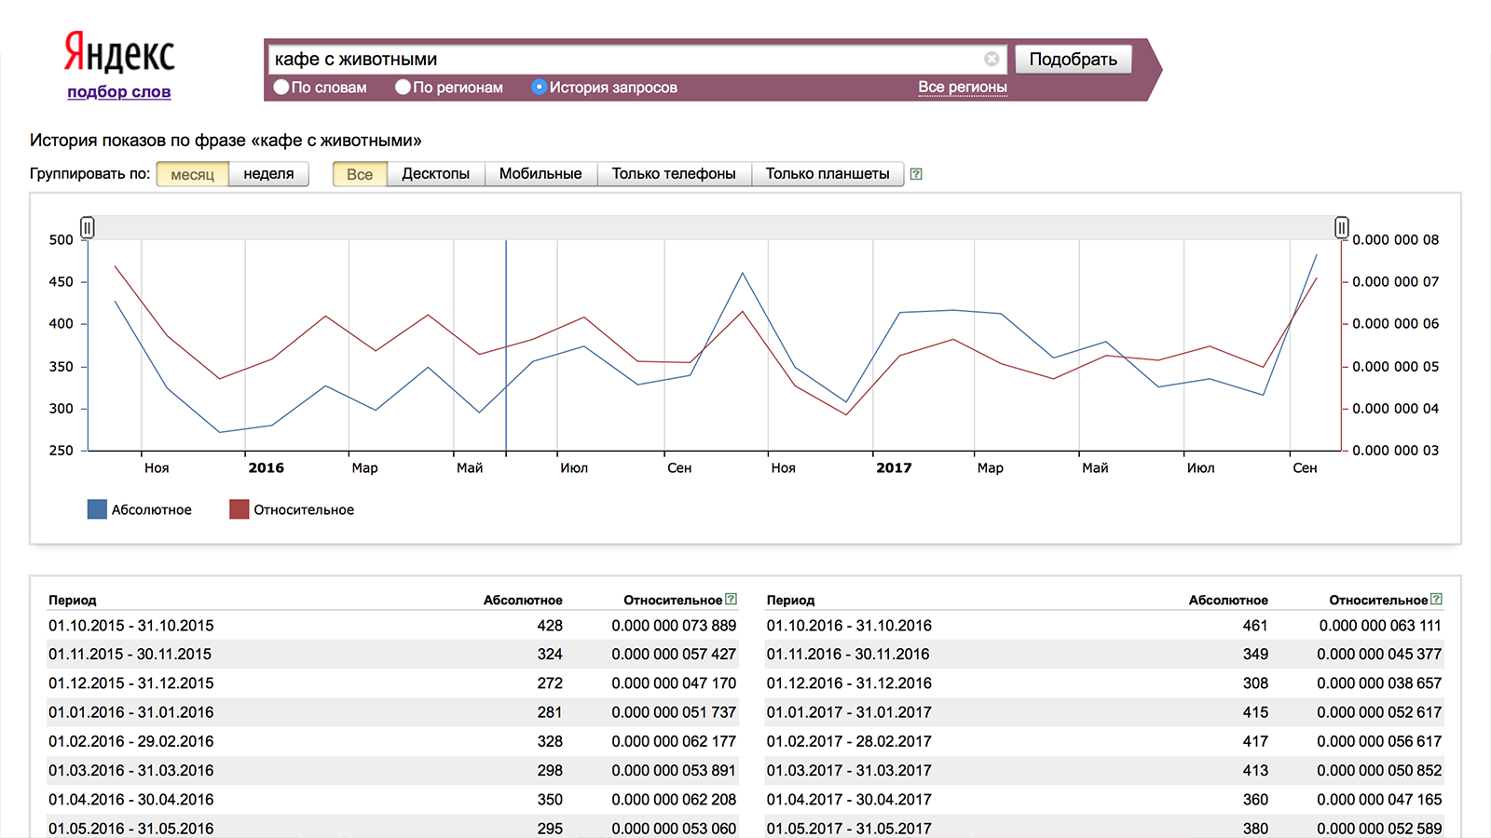Click the Подобрать button
Screen dimensions: 1491x838
(x=1073, y=59)
